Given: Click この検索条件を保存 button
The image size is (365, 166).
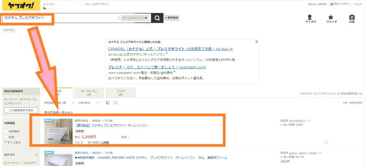Looking at the screenshot, I should [x=21, y=110].
